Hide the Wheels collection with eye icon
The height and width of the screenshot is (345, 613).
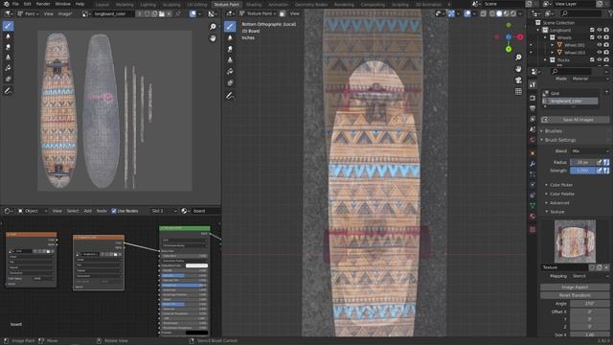(x=600, y=37)
